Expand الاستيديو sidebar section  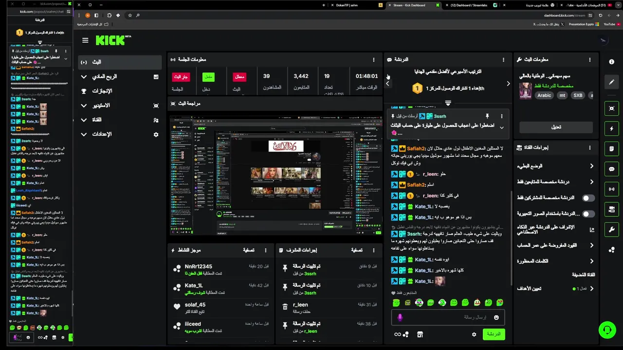(x=119, y=105)
